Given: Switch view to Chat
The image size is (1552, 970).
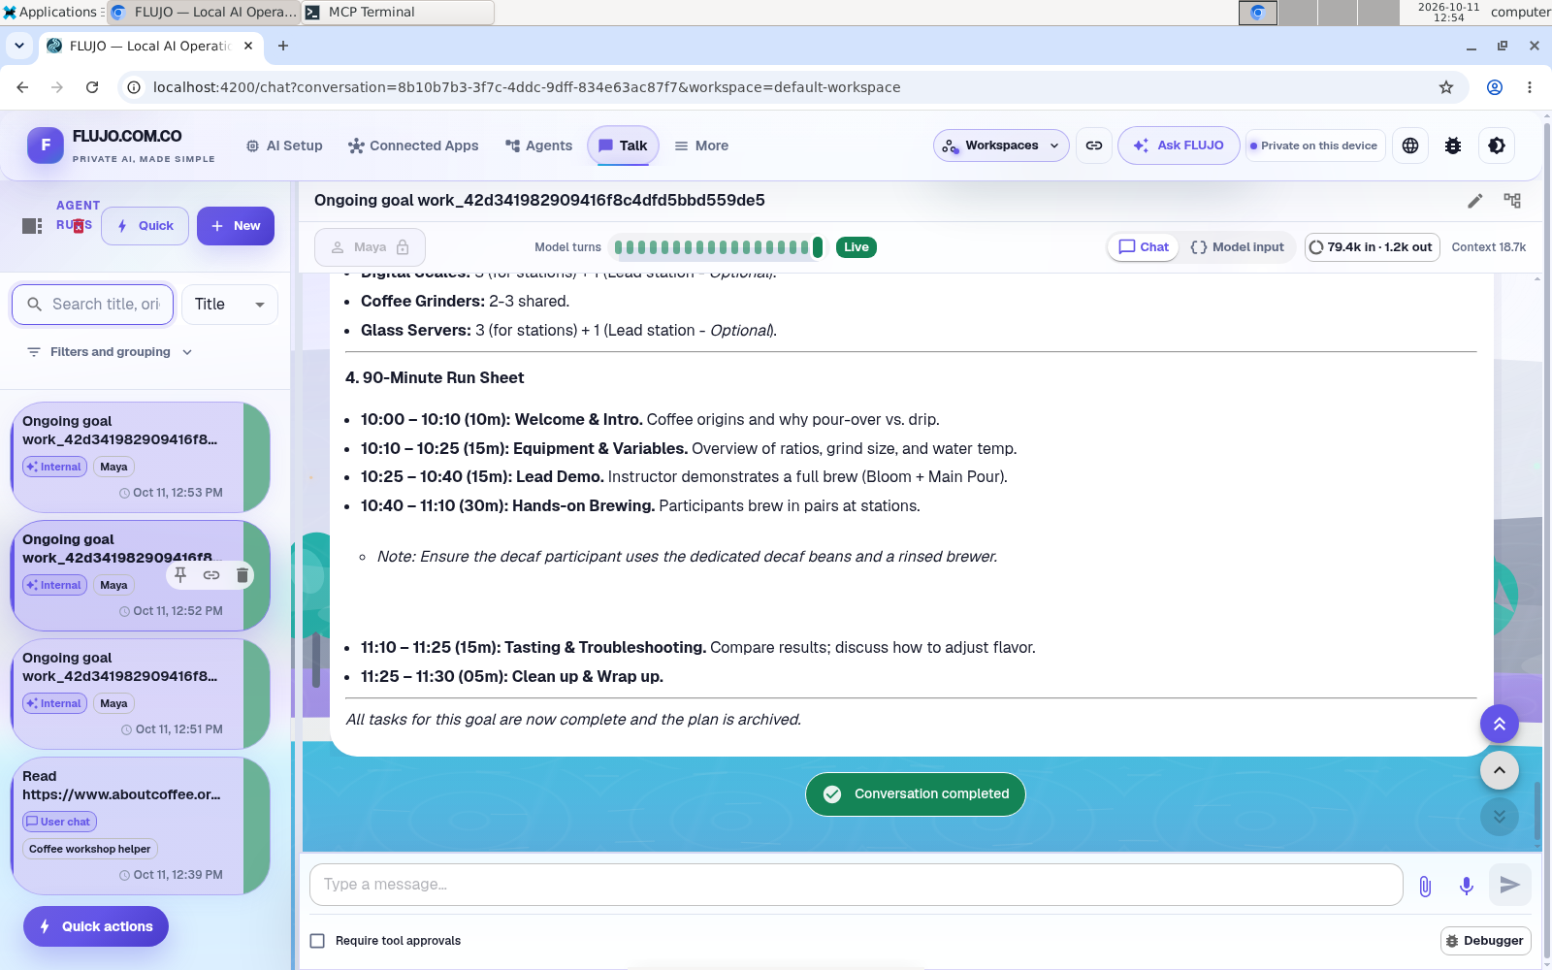Looking at the screenshot, I should click(1144, 247).
